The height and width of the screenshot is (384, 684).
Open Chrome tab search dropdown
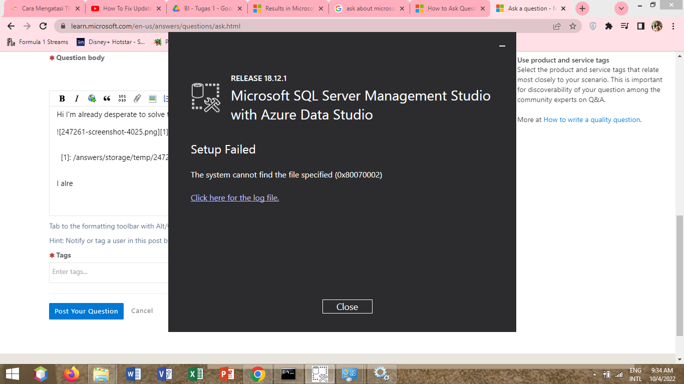[x=621, y=8]
